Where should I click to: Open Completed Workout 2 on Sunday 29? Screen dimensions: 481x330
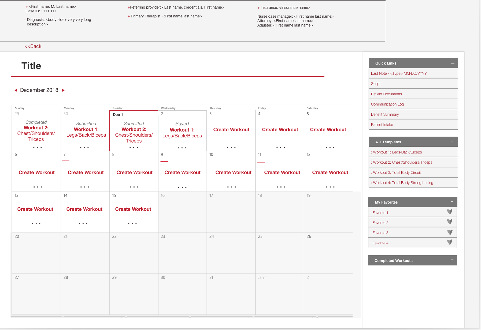[36, 133]
